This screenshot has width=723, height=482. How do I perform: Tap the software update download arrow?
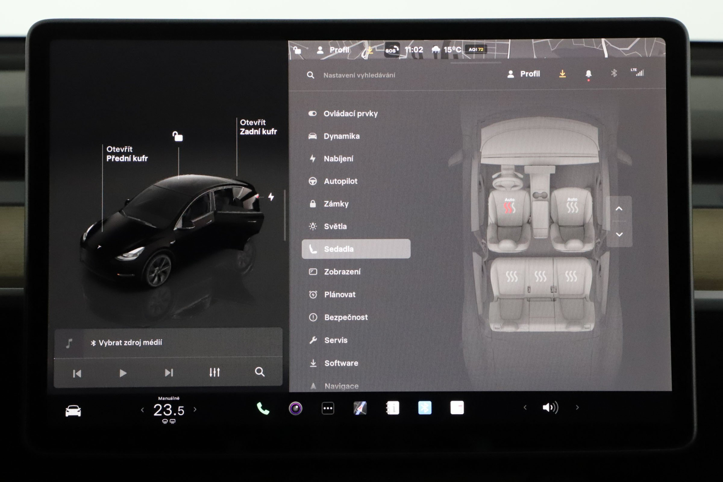562,74
